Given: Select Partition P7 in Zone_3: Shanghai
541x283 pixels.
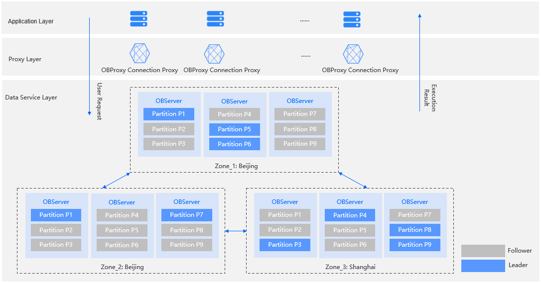Looking at the screenshot, I should tap(415, 215).
